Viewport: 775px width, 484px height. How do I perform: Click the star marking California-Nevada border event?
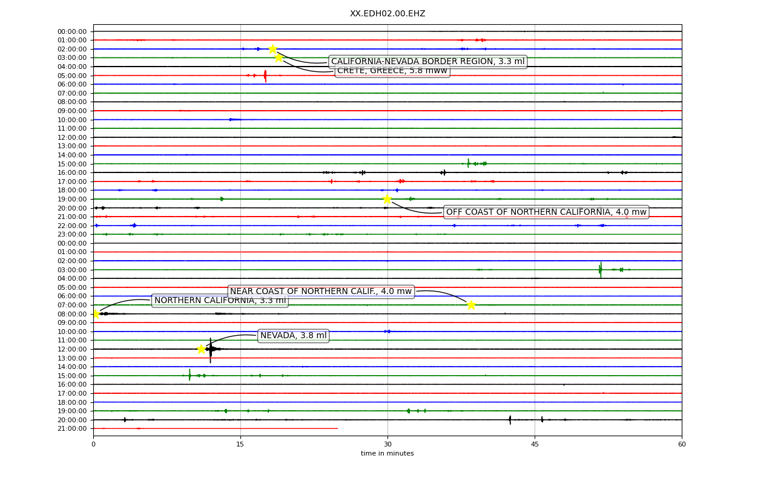[x=272, y=49]
